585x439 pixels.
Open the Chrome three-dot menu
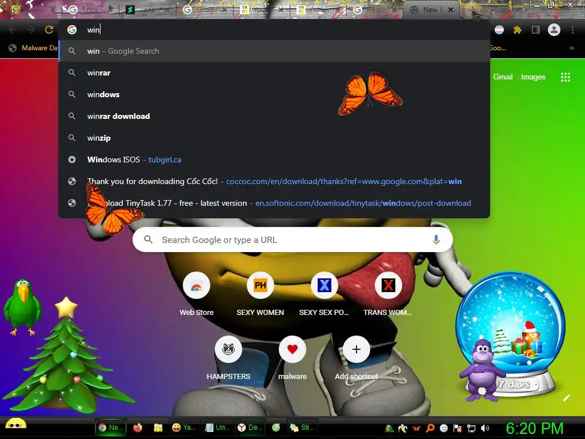(x=572, y=30)
